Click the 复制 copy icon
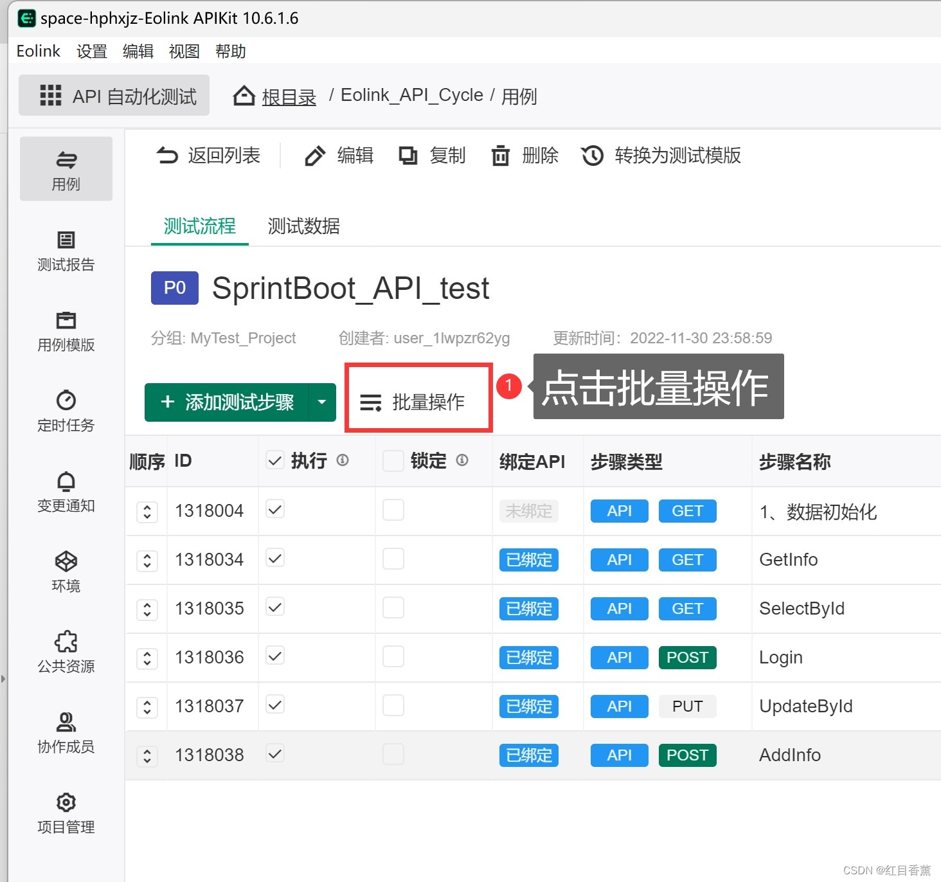941x882 pixels. point(408,156)
